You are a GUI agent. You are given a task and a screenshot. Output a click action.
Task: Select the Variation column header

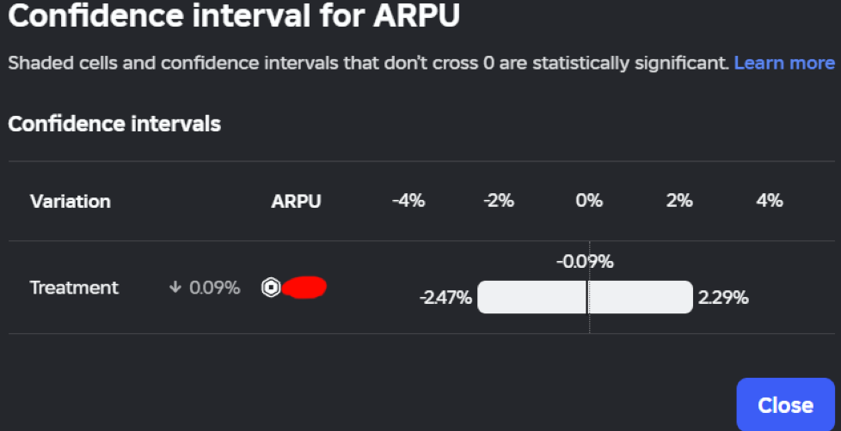[x=71, y=202]
